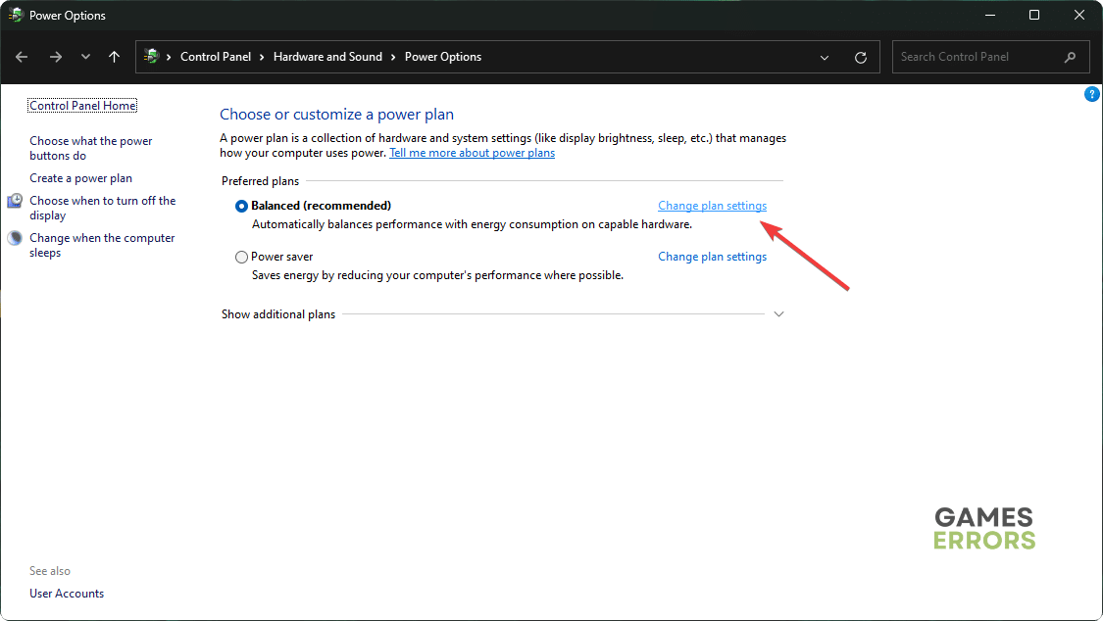Image resolution: width=1103 pixels, height=621 pixels.
Task: Open the address bar history dropdown
Action: 825,57
